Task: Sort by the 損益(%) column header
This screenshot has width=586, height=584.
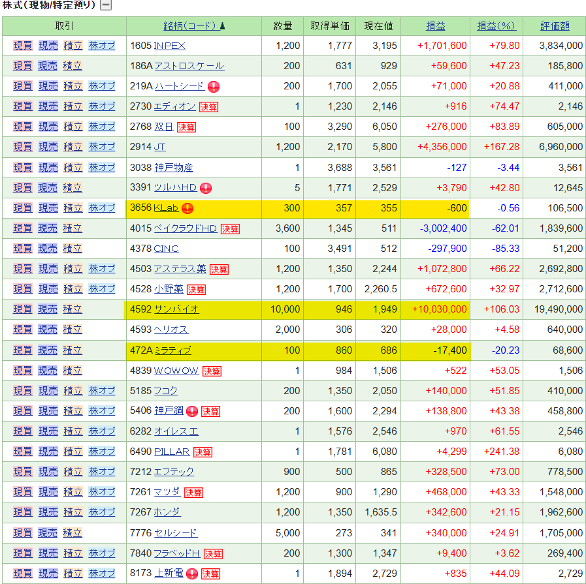Action: (x=496, y=26)
